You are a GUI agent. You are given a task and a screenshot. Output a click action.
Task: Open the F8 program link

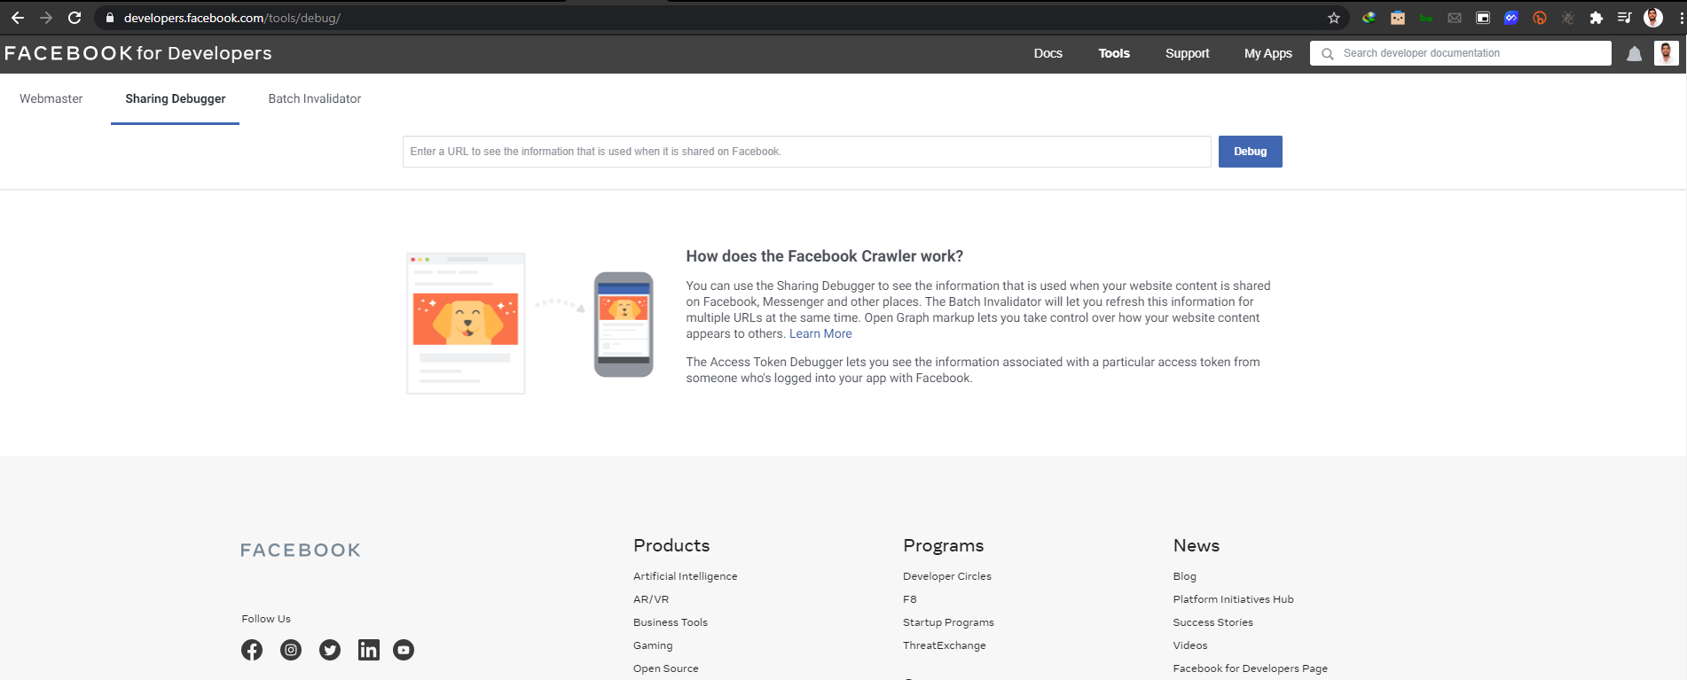[910, 599]
